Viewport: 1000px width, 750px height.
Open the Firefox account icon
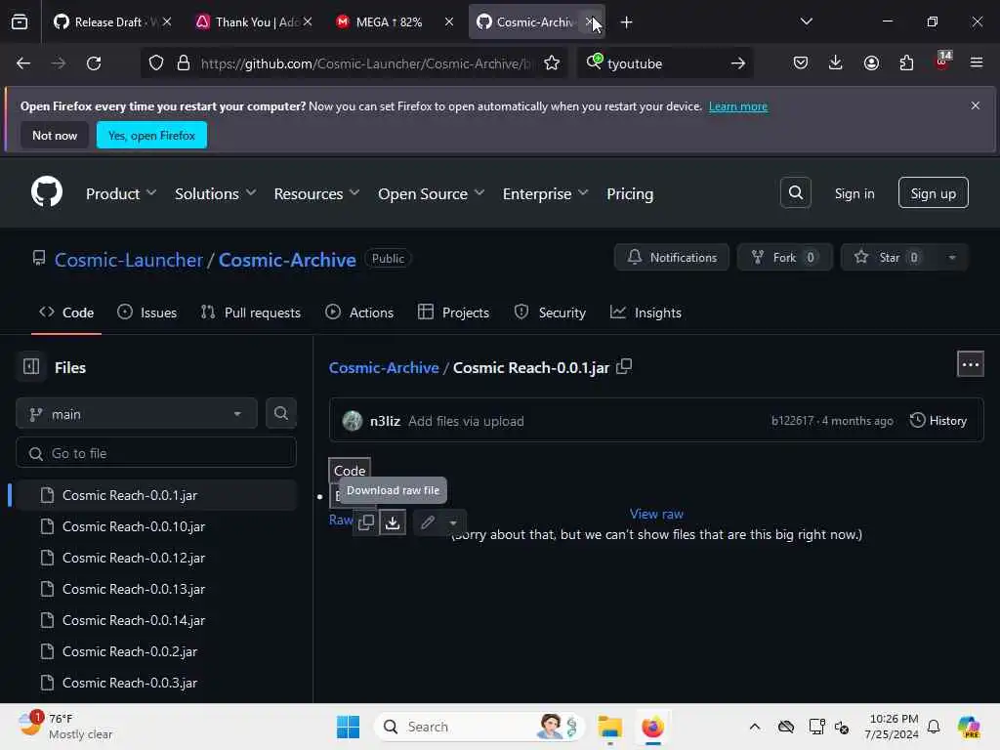(x=871, y=62)
